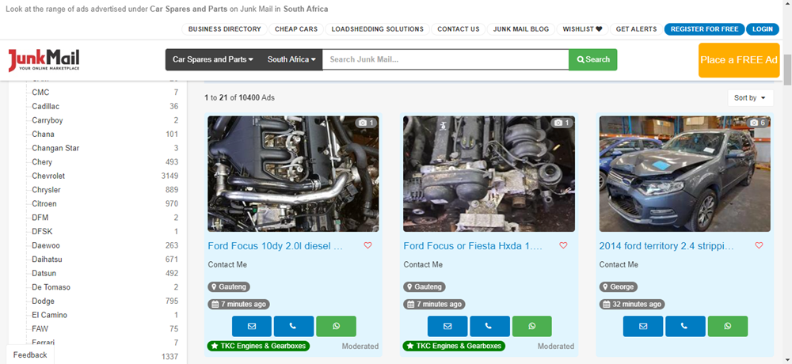WhatsApp the Ford Focus 10dy diesel seller
Screen dimensions: 792x364
pyautogui.click(x=336, y=326)
